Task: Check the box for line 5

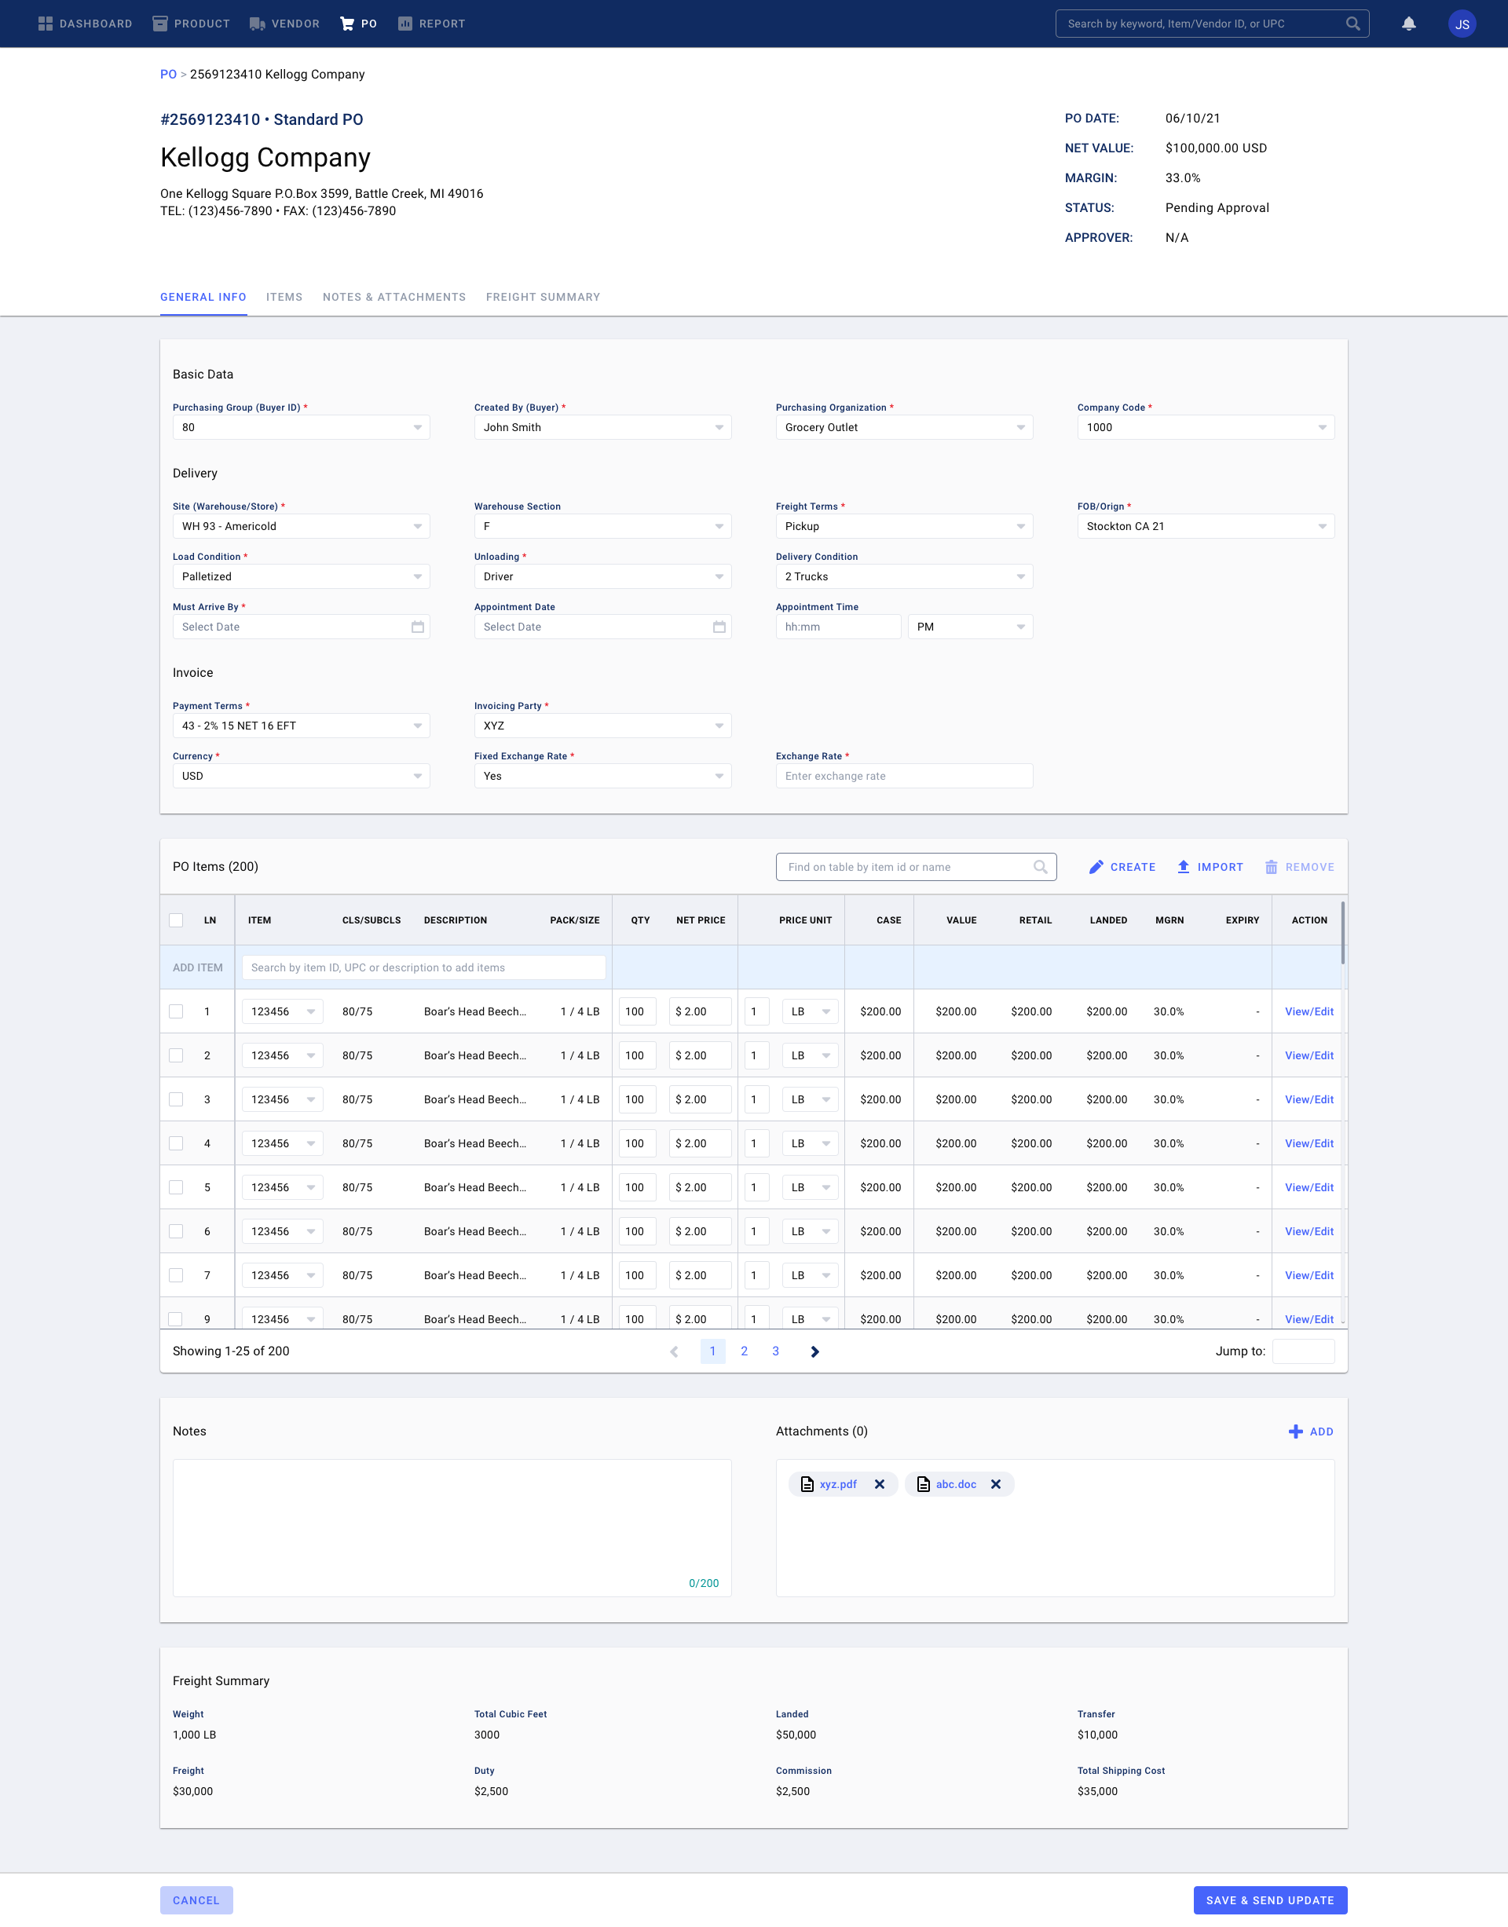Action: (x=176, y=1188)
